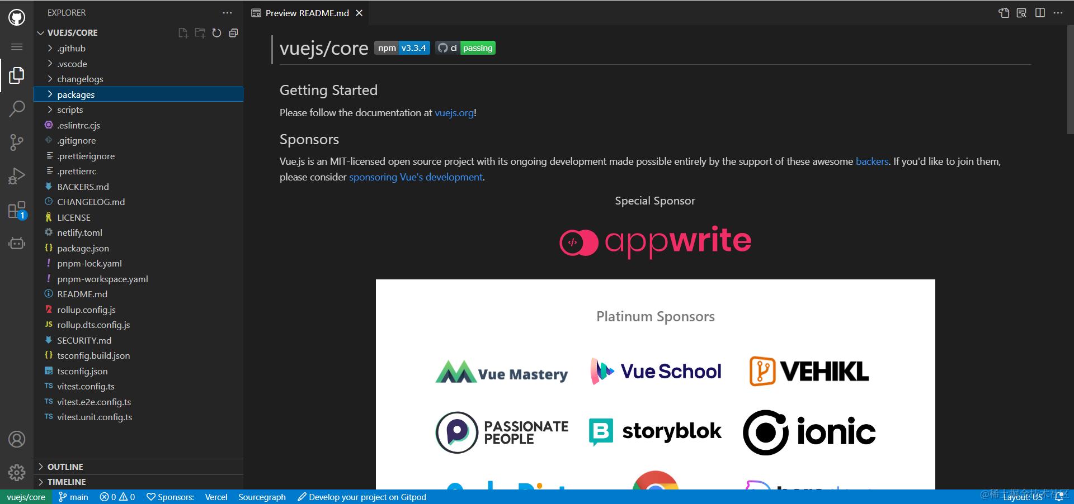Open the Accounts icon in activity bar
Screen dimensions: 1074x504
[x=16, y=440]
